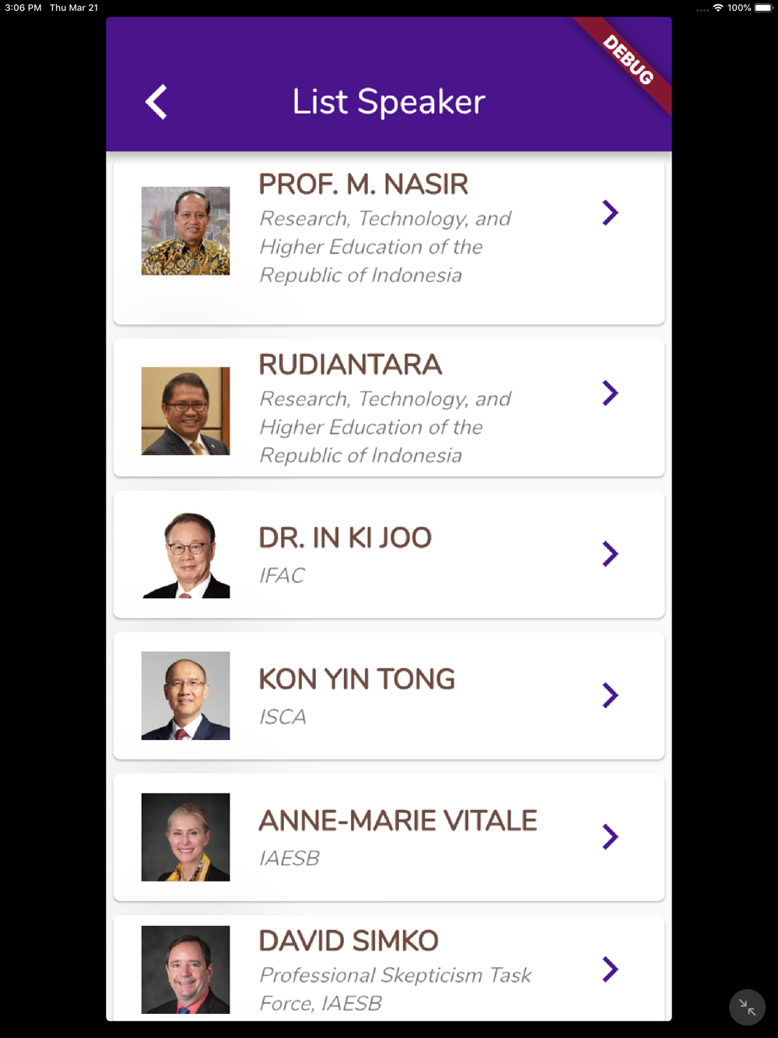Tap Rudiantara's portrait thumbnail

185,411
